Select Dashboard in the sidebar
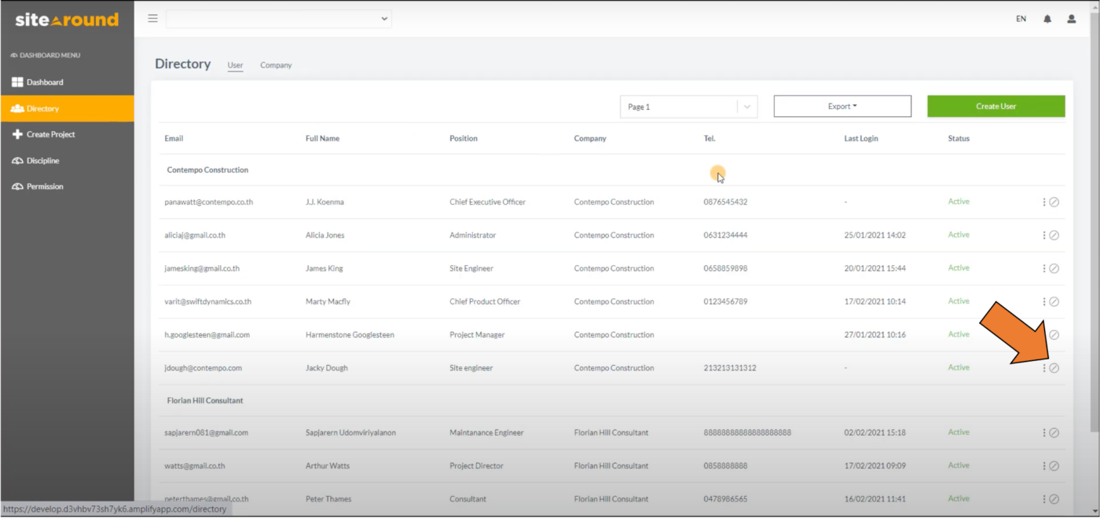The image size is (1100, 518). 45,82
